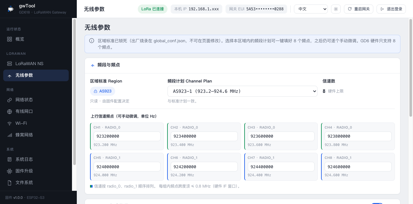Edit CH7 frequency field 924400000
The image size is (413, 204).
tap(281, 167)
